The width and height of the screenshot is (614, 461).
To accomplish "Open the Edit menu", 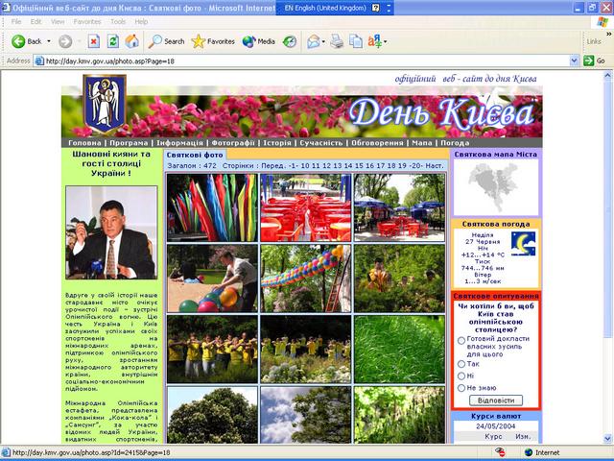I will [36, 21].
